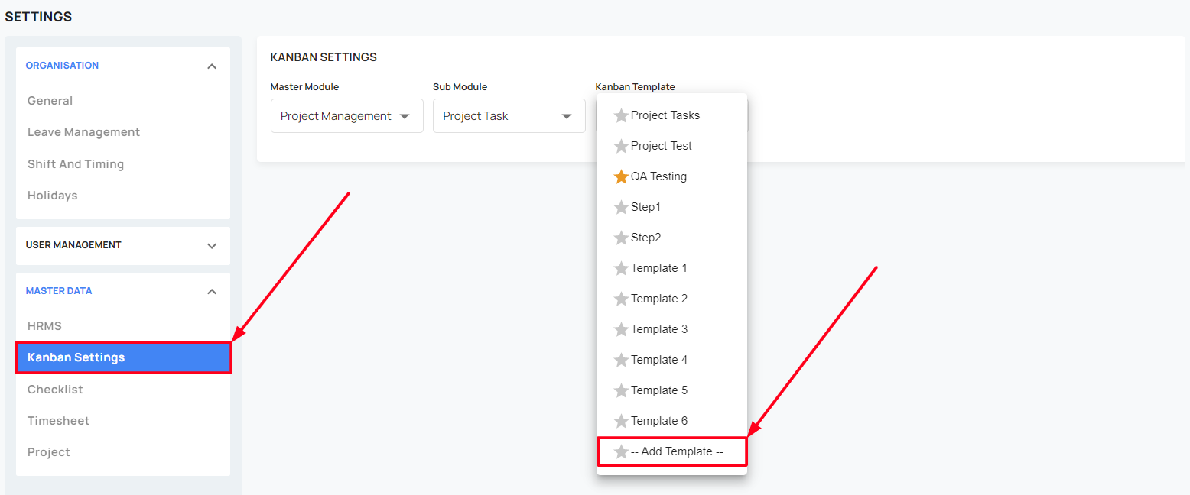The width and height of the screenshot is (1190, 495).
Task: Pick Template 6 from the list
Action: click(x=671, y=421)
